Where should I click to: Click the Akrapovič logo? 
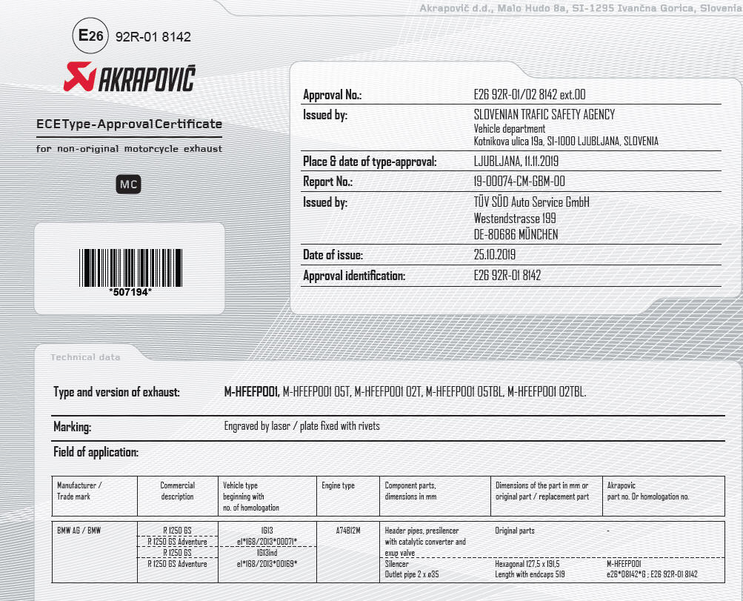(x=130, y=77)
